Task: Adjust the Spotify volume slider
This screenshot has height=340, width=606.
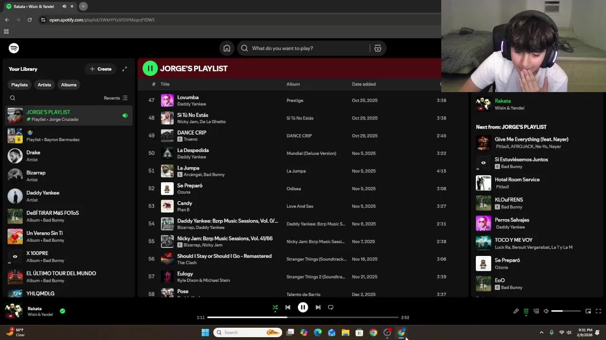Action: point(566,311)
